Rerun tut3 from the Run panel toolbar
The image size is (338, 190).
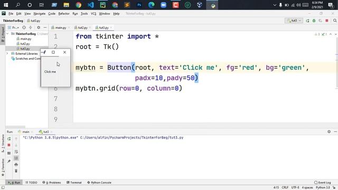9,139
